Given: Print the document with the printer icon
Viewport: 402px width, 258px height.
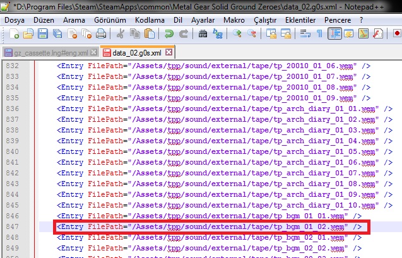Looking at the screenshot, I should pos(101,33).
